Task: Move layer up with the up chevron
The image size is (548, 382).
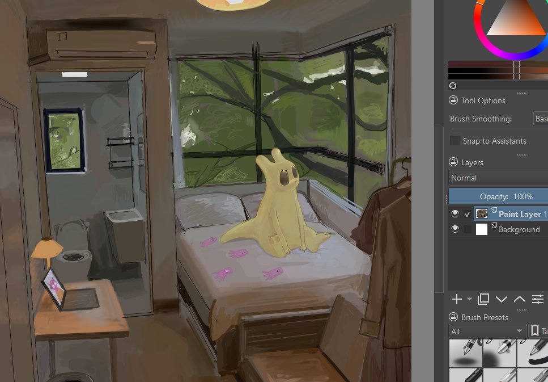Action: pyautogui.click(x=520, y=299)
